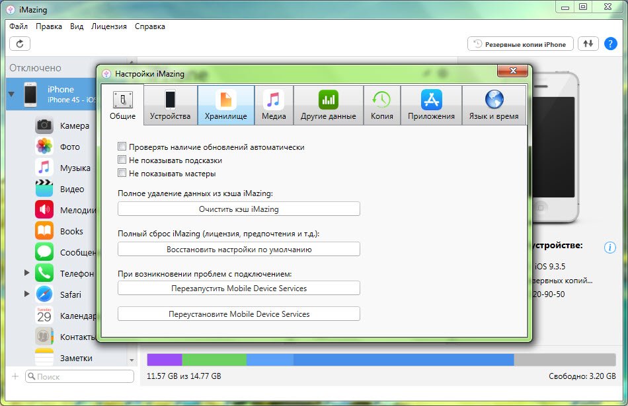
Task: Open Музыка in the sidebar
Action: point(63,168)
